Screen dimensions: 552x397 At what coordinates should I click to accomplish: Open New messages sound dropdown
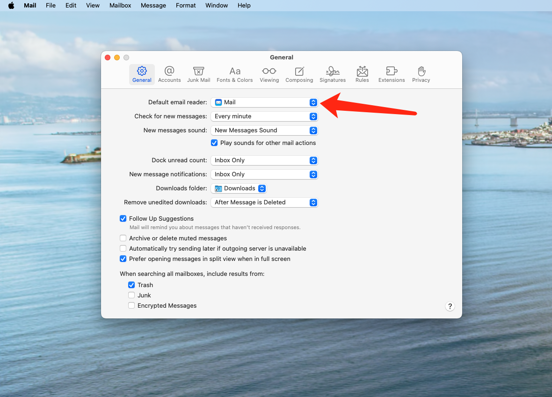click(x=264, y=130)
